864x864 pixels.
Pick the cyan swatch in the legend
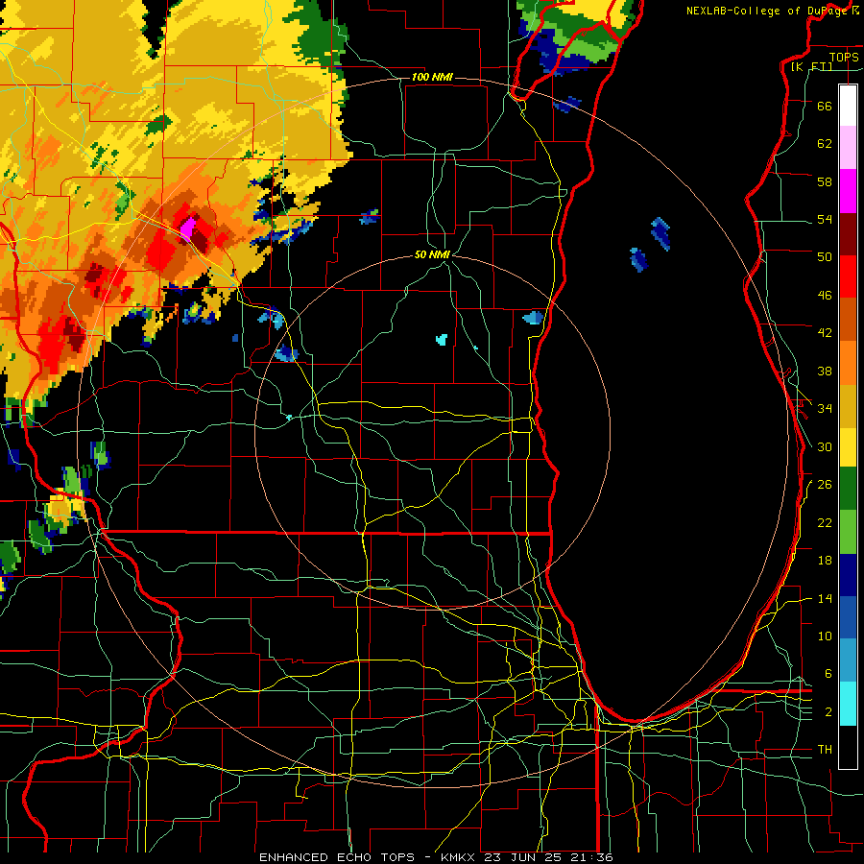coord(848,704)
